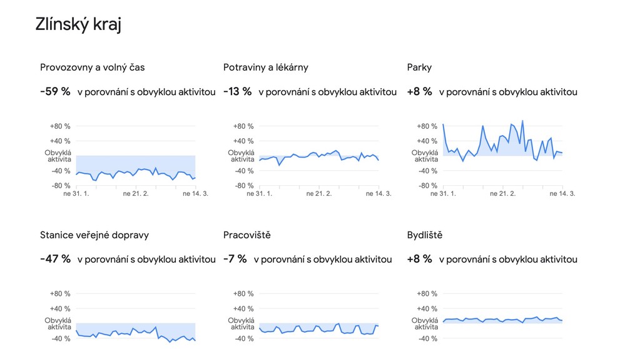This screenshot has width=620, height=349.
Task: Click ne 31. 1. marker under Provozovny chart
Action: tap(76, 194)
